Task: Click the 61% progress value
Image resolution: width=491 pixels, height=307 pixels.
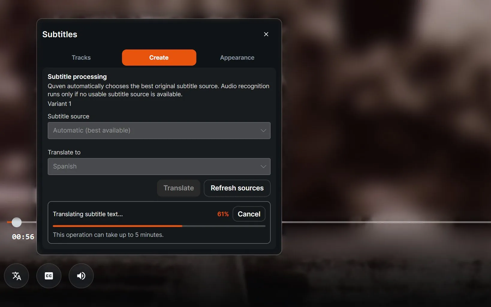Action: 223,214
